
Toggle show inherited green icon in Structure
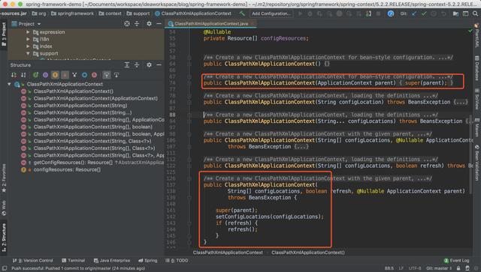click(x=35, y=75)
